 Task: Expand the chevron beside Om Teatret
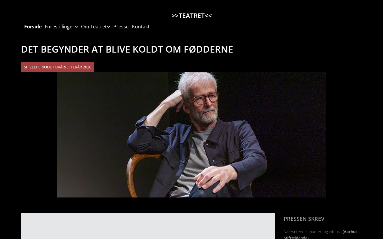click(109, 27)
